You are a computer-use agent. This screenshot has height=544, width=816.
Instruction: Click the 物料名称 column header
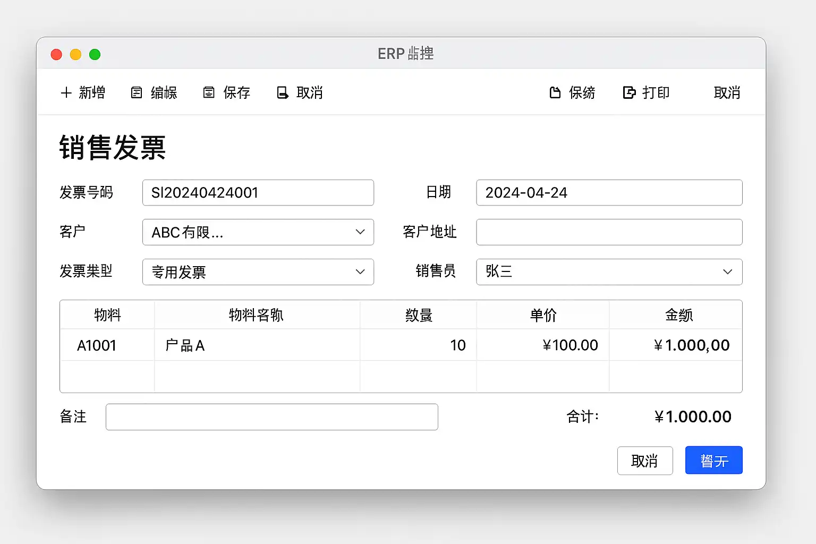point(256,315)
